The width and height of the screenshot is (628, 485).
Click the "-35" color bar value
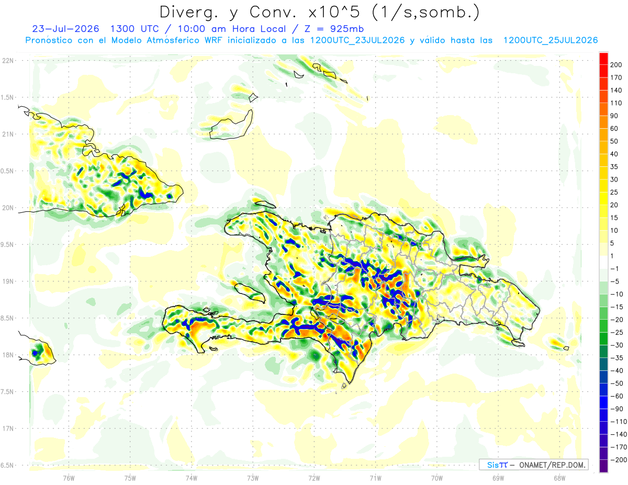(616, 358)
